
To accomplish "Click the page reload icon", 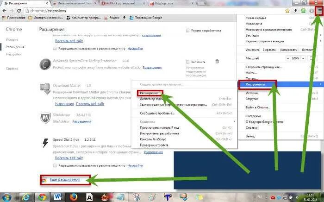I will (x=19, y=11).
